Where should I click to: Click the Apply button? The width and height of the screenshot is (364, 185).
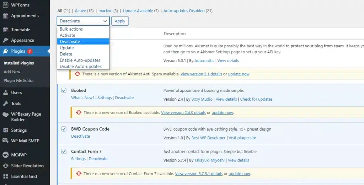(120, 21)
